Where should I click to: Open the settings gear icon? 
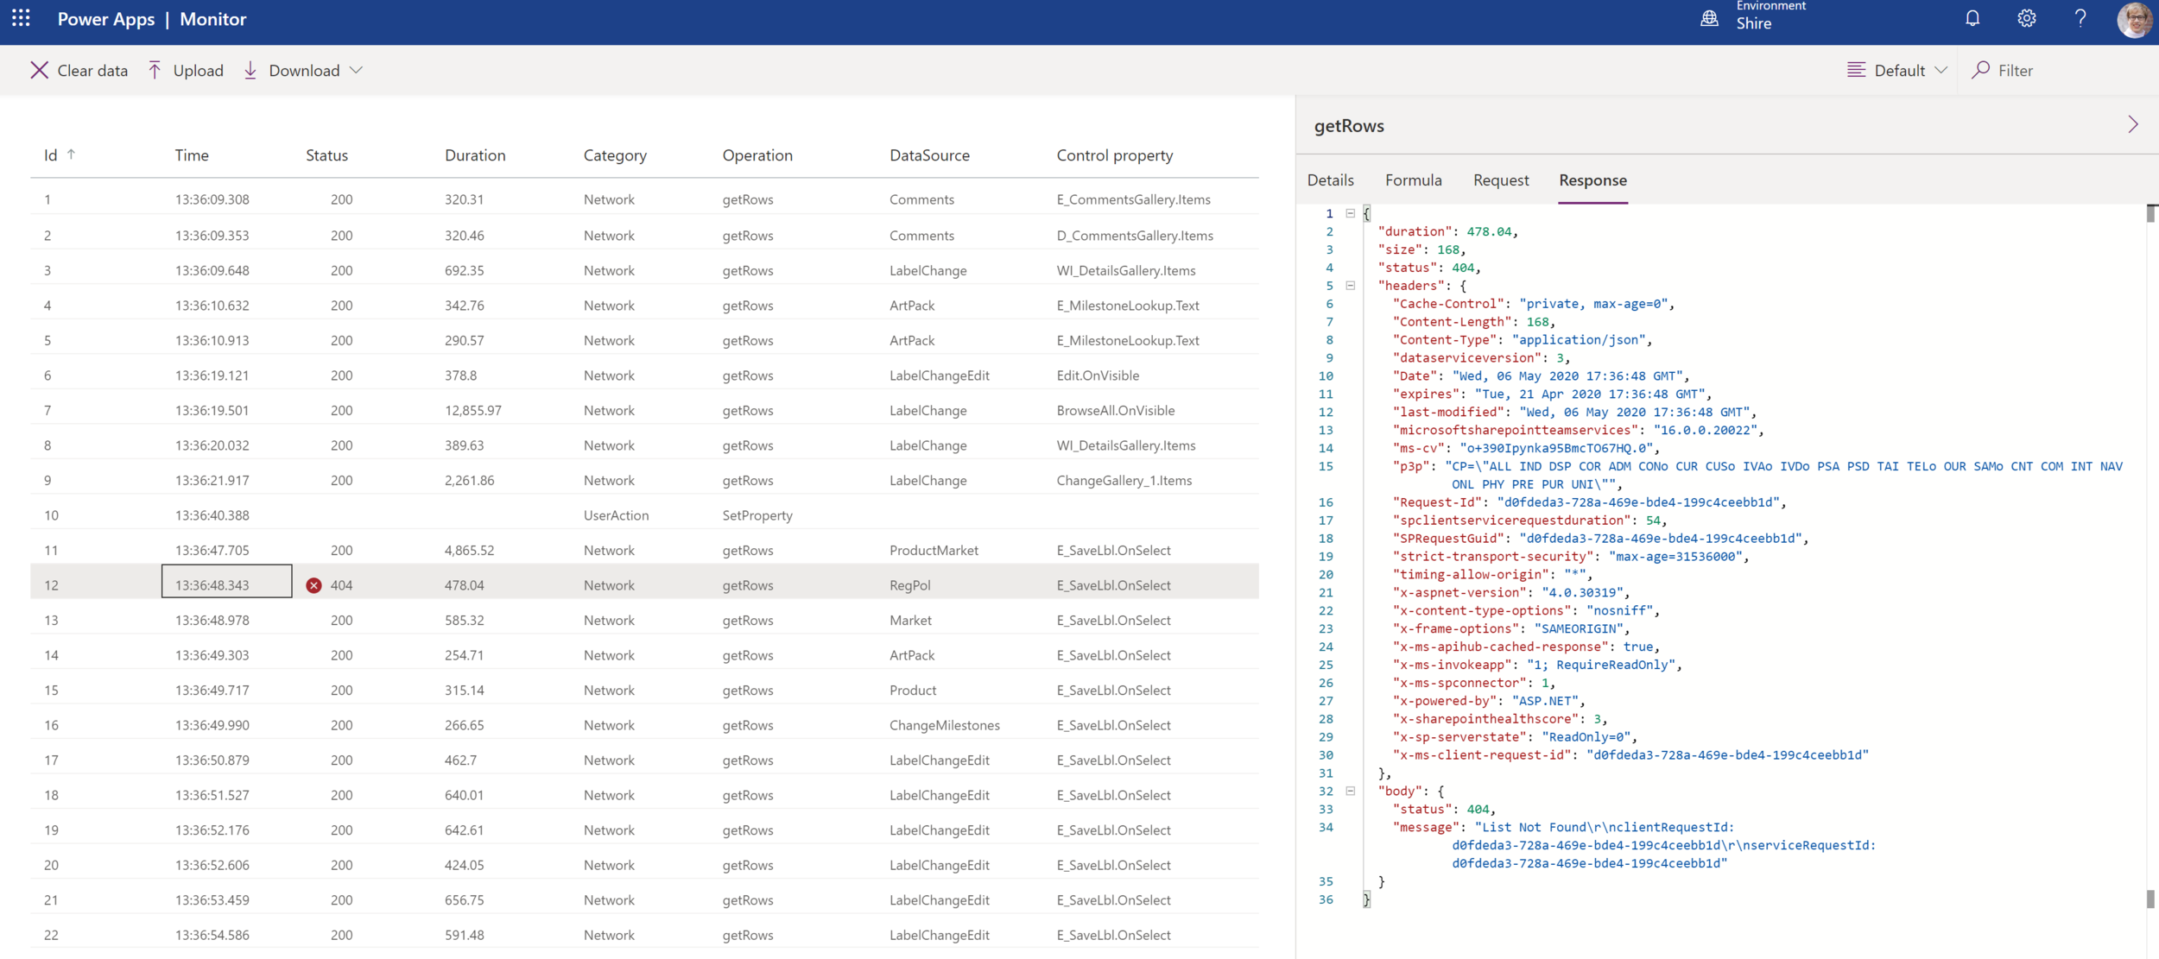tap(2027, 18)
